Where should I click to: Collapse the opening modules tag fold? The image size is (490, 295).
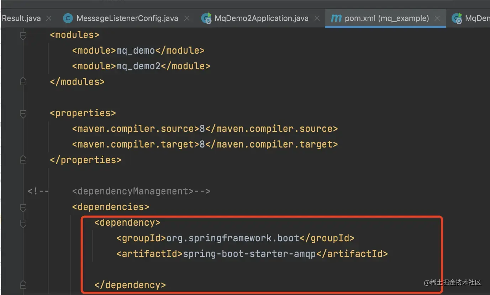click(23, 35)
